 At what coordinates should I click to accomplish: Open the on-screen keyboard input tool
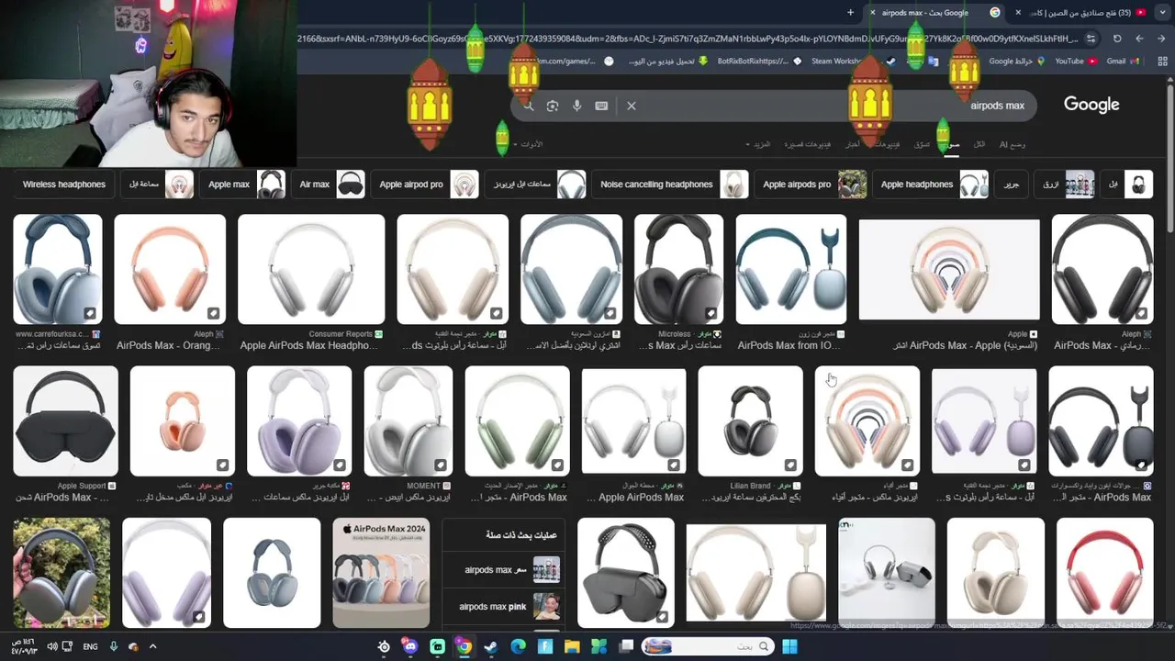click(x=601, y=106)
